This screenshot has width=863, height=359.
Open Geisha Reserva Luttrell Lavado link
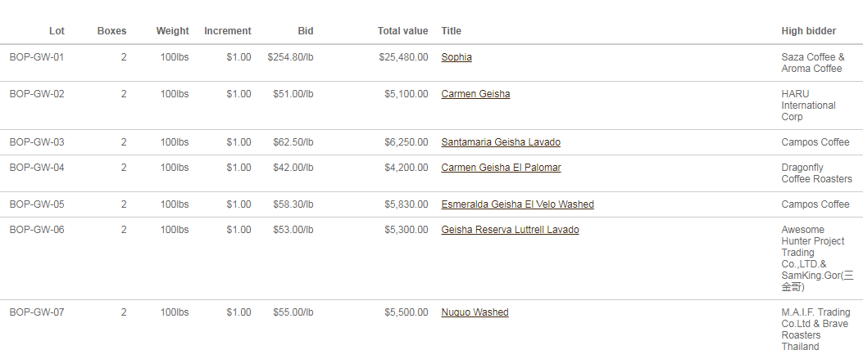(x=511, y=230)
